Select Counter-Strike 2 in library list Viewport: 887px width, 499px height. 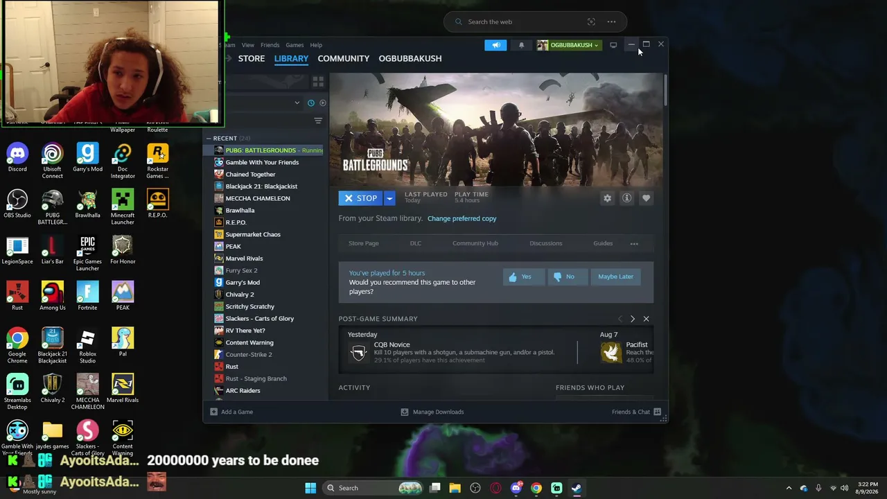point(268,354)
